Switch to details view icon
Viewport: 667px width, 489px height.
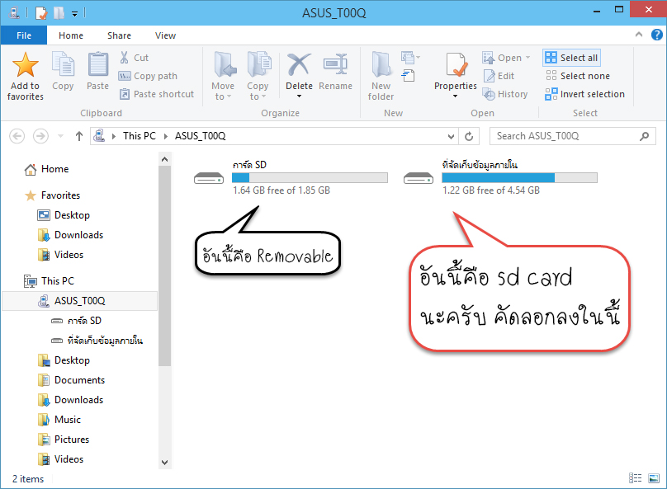(x=635, y=478)
